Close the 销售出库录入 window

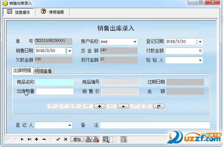[x=213, y=2]
